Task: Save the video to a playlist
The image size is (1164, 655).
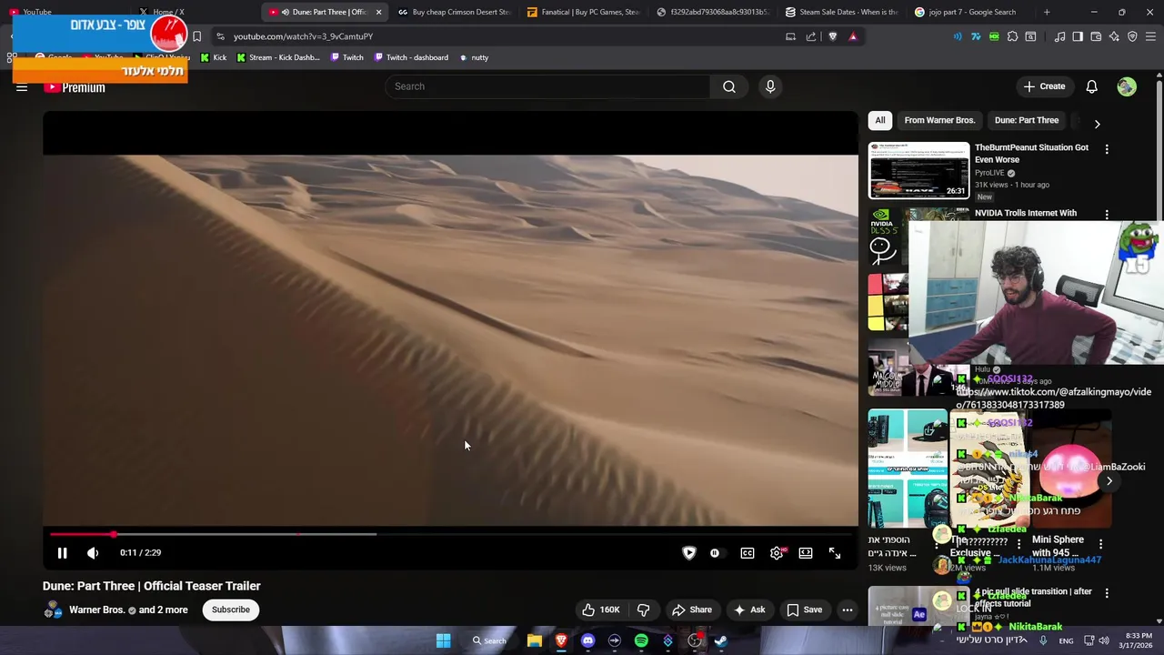Action: coord(805,610)
